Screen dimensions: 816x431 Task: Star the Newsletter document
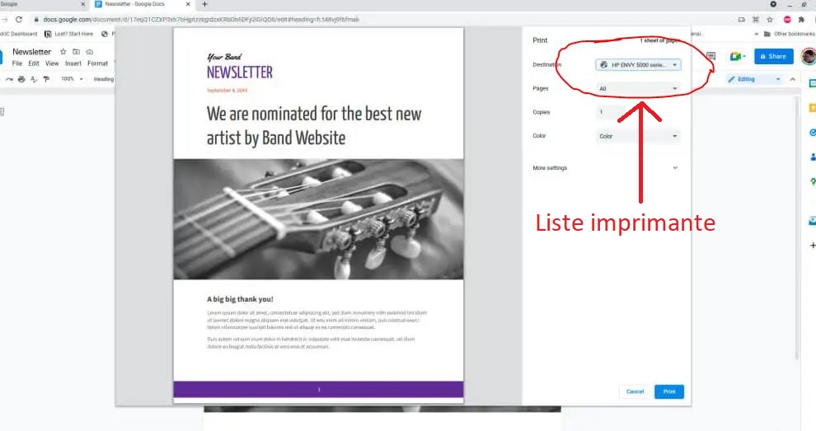(63, 52)
